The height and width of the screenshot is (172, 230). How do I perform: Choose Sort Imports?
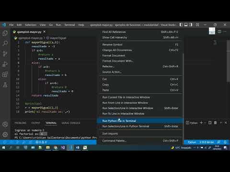pos(140,133)
